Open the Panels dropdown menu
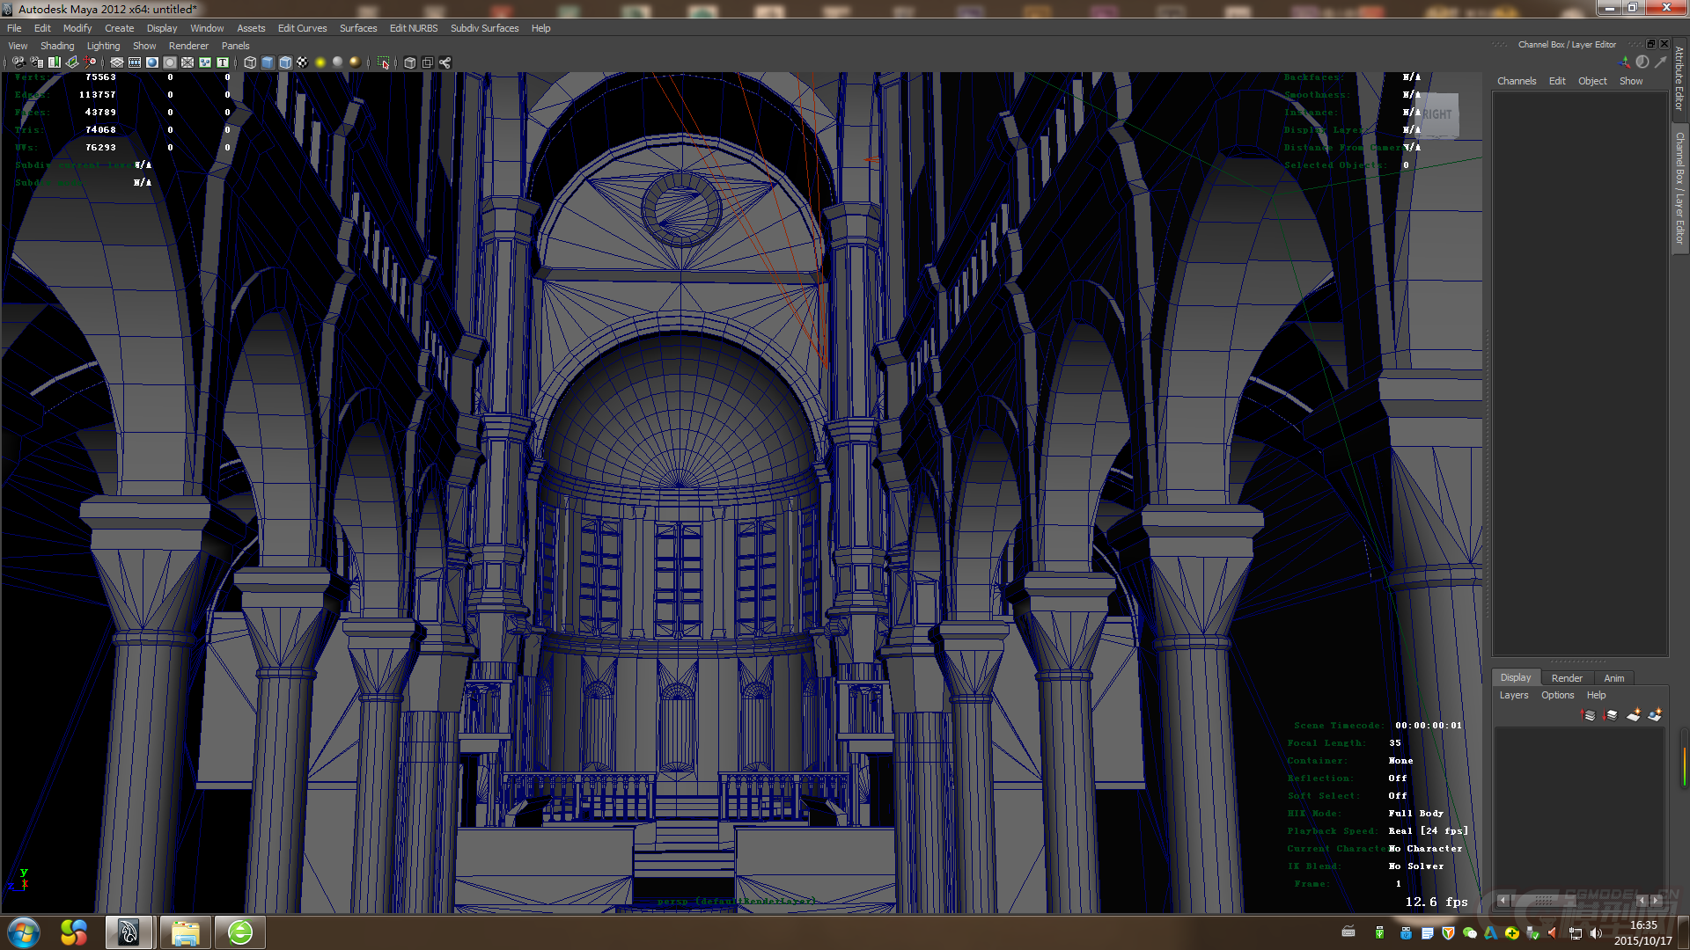The height and width of the screenshot is (950, 1690). [235, 46]
